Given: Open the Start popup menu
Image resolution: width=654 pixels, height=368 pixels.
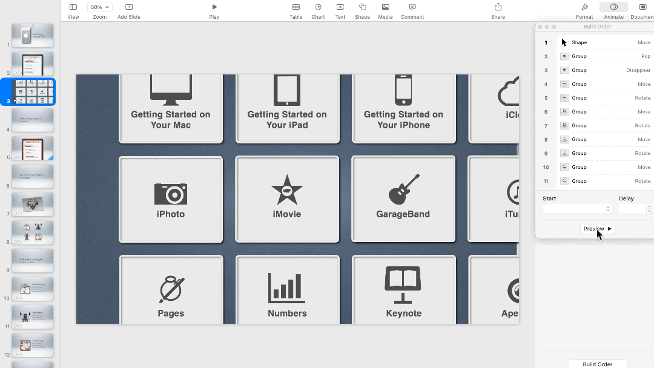Looking at the screenshot, I should point(578,209).
